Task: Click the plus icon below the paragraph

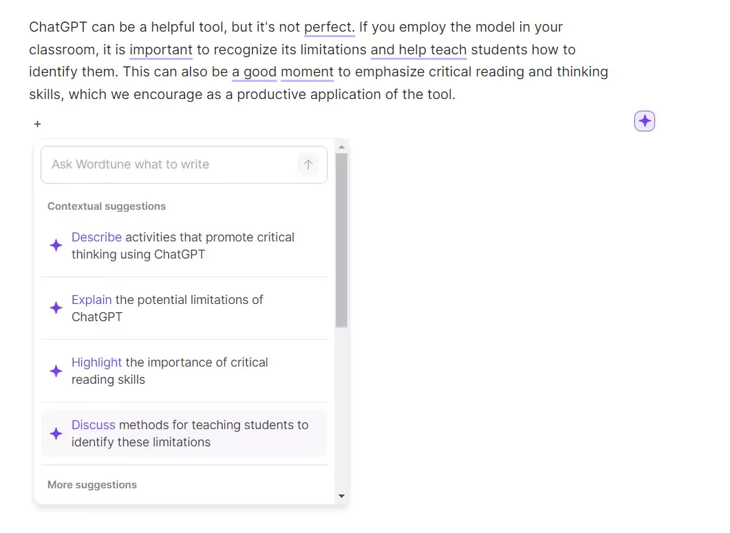Action: pyautogui.click(x=38, y=124)
